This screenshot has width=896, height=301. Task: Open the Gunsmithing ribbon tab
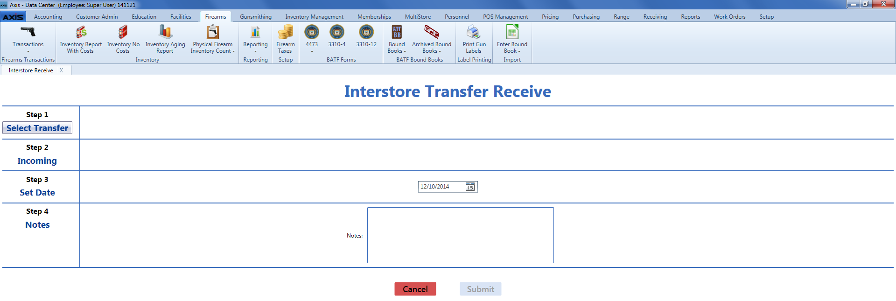pyautogui.click(x=256, y=17)
